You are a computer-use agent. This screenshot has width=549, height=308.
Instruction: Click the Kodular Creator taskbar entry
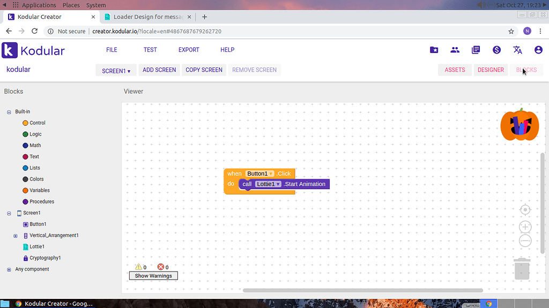coord(54,304)
